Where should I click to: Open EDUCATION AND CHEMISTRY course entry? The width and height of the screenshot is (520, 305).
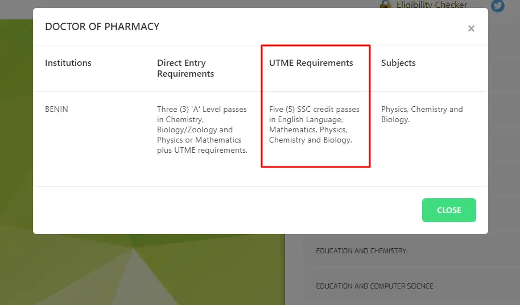pyautogui.click(x=361, y=250)
